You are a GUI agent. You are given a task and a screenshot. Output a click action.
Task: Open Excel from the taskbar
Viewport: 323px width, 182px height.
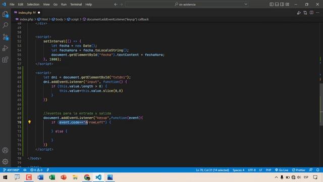[52, 177]
